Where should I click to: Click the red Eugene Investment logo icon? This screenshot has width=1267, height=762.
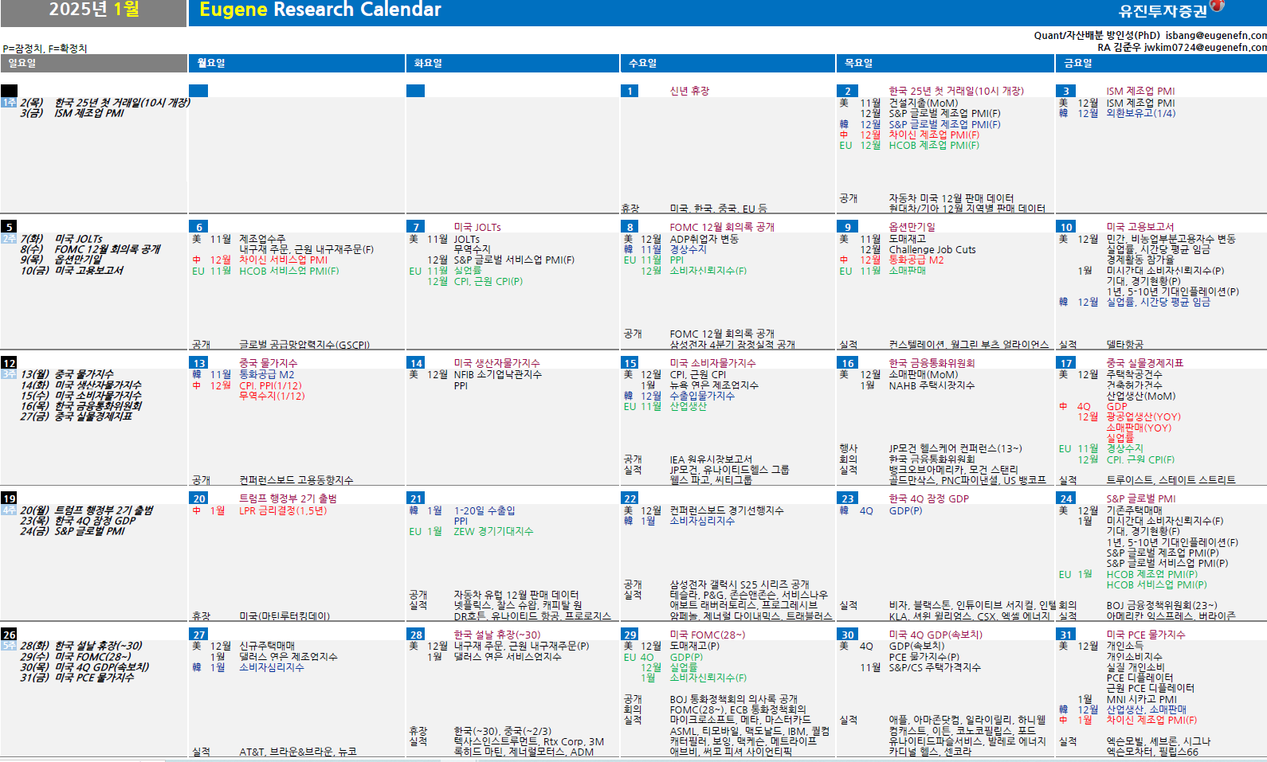[x=1217, y=6]
